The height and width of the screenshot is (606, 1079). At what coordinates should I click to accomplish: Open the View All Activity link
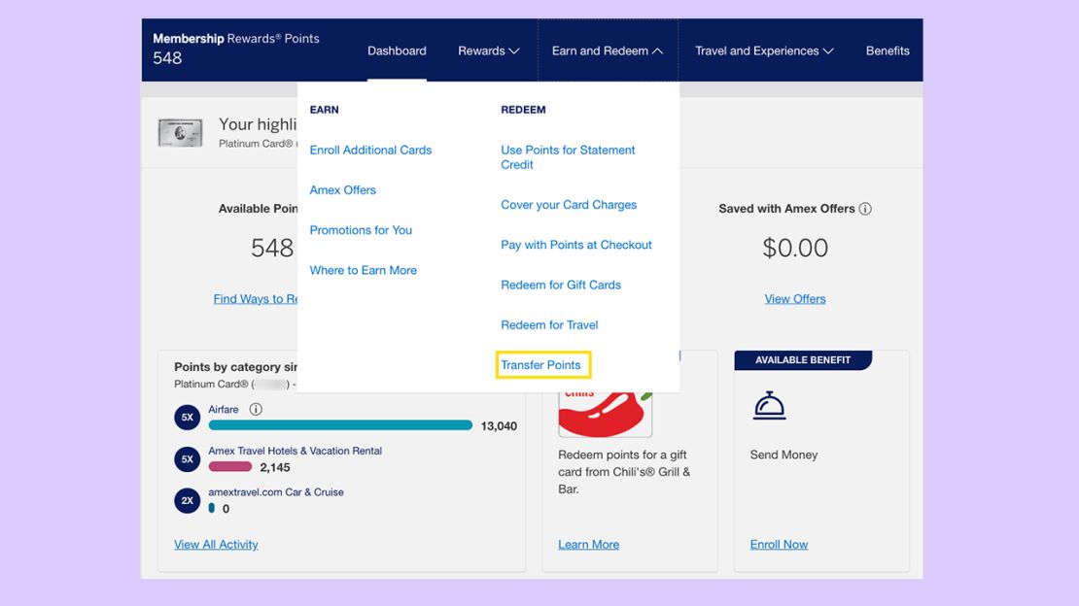coord(216,544)
